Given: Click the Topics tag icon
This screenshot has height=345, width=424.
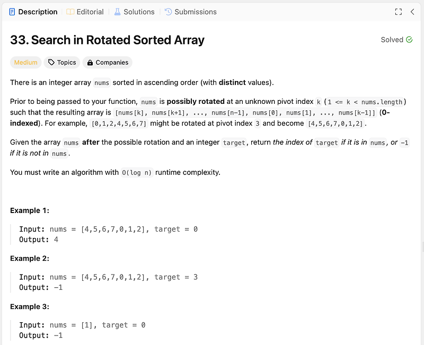Looking at the screenshot, I should coord(51,63).
